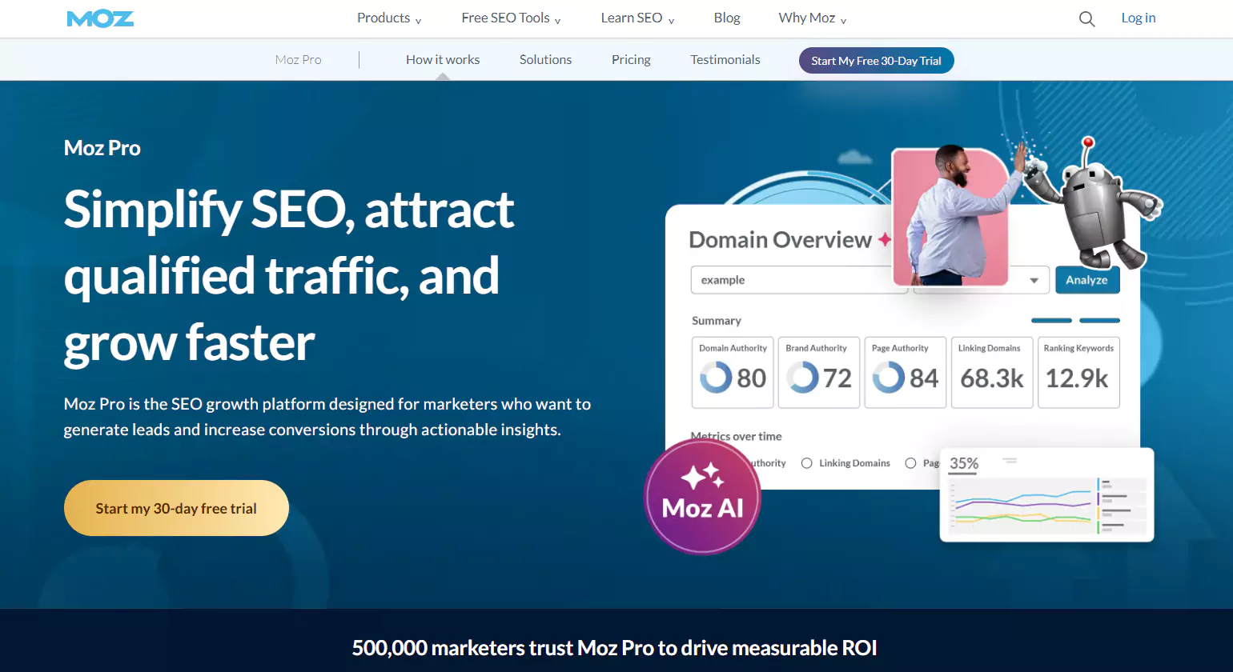
Task: Open the Blog menu item
Action: 726,18
